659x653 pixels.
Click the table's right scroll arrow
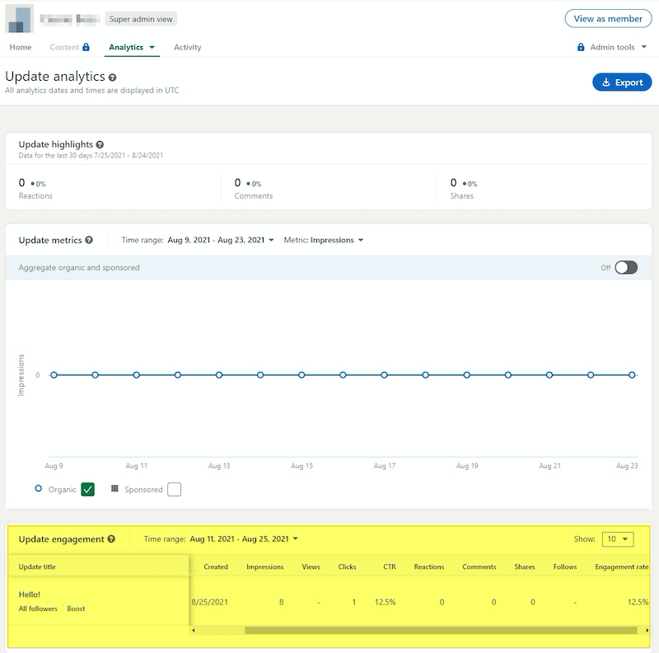pos(647,630)
